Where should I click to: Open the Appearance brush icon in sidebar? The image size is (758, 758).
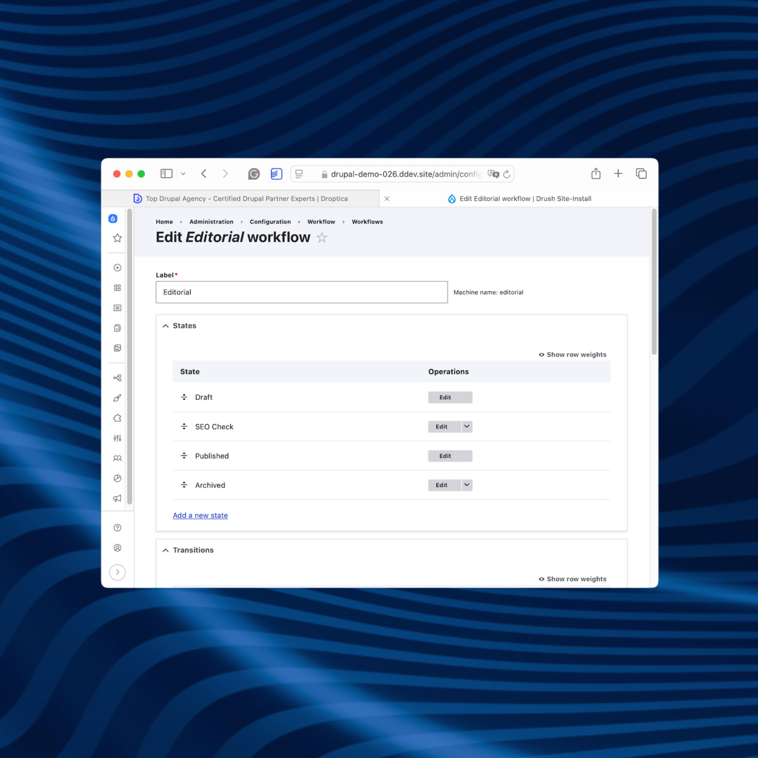[117, 398]
